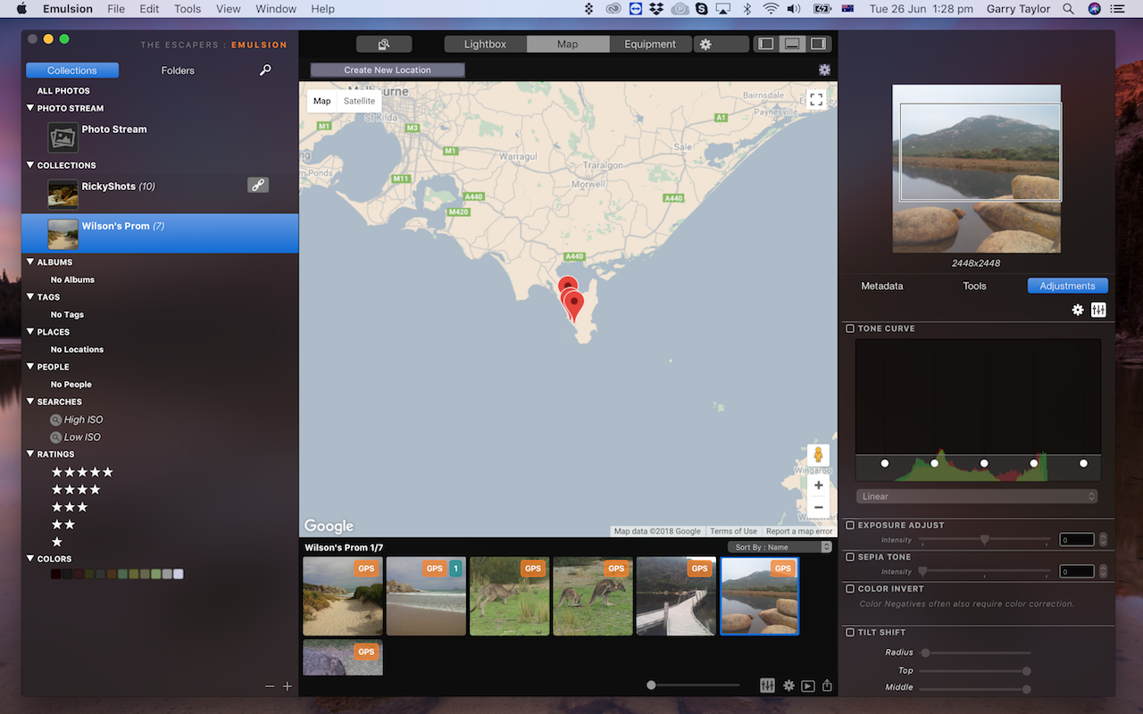This screenshot has height=714, width=1143.
Task: Open the gear settings menu above the map
Action: [x=823, y=69]
